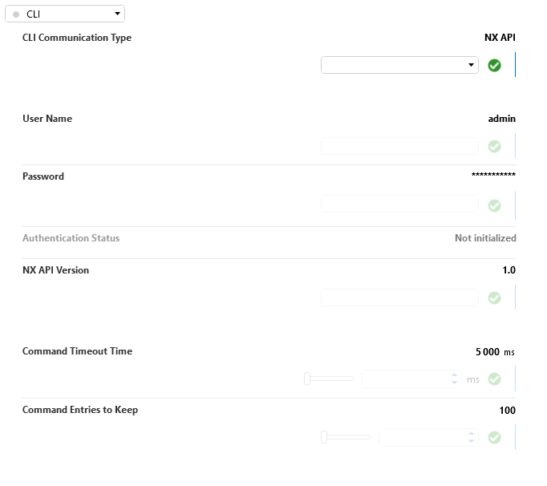Click the Command Entries to Keep slider handle
This screenshot has width=547, height=486.
coord(324,437)
